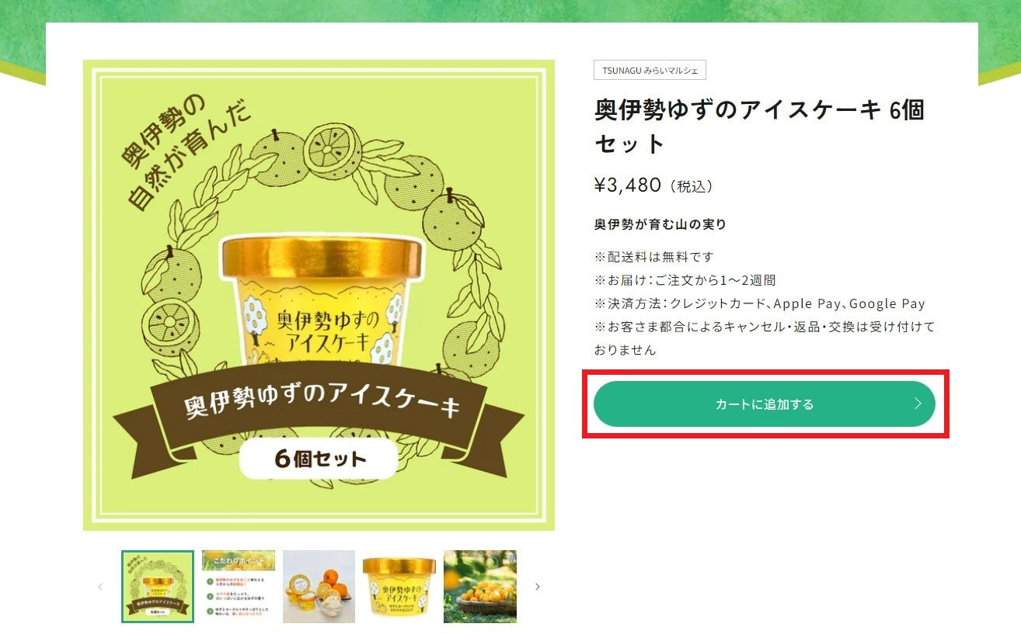Open the TSUNAGU みらいマルシェ vendor tag
The height and width of the screenshot is (634, 1021).
650,70
